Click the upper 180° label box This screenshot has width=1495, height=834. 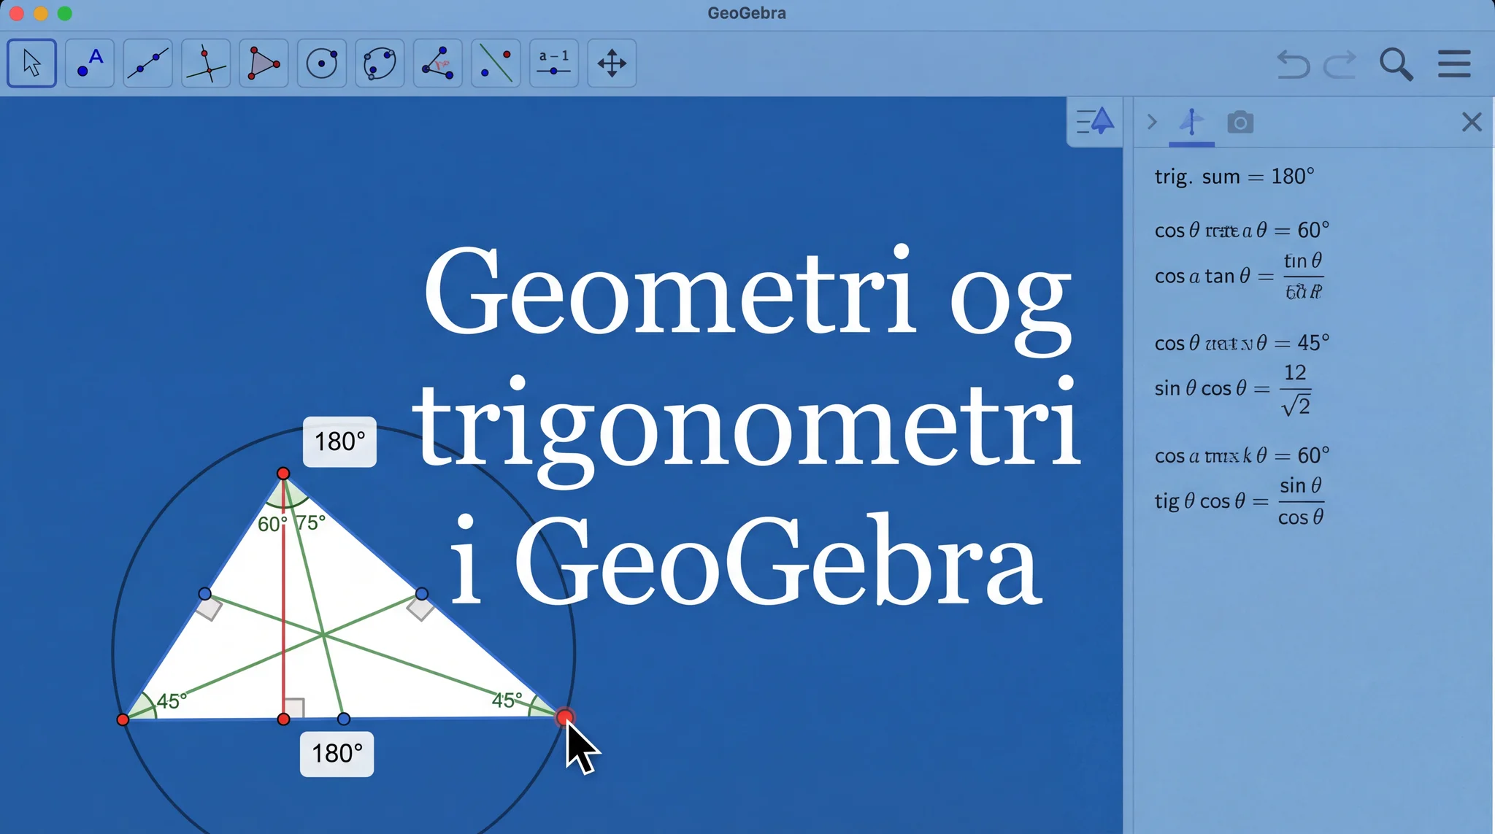click(340, 442)
